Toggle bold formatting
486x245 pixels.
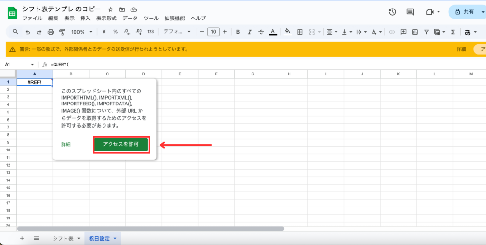238,32
